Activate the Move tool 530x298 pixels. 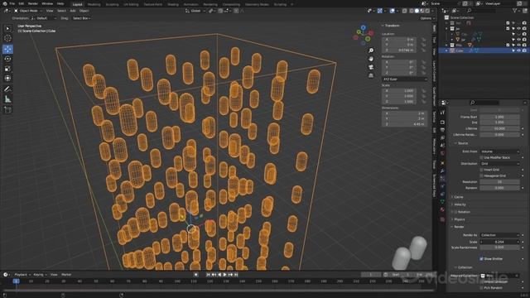7,49
